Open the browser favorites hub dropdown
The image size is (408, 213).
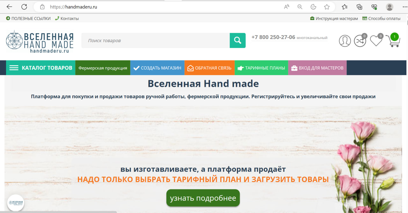[x=344, y=7]
